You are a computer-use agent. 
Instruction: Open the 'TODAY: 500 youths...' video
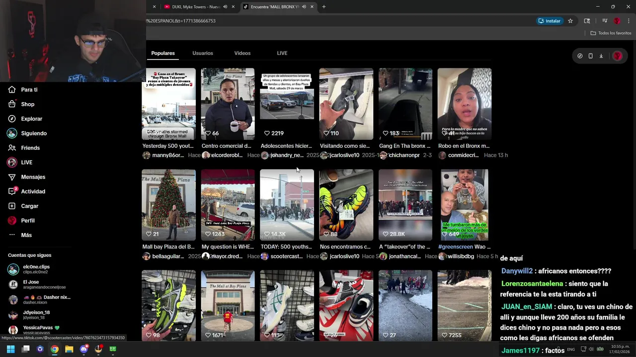(x=287, y=205)
